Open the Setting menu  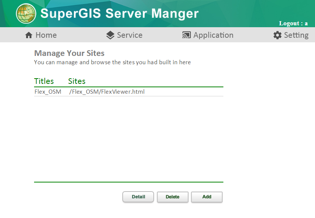(291, 35)
